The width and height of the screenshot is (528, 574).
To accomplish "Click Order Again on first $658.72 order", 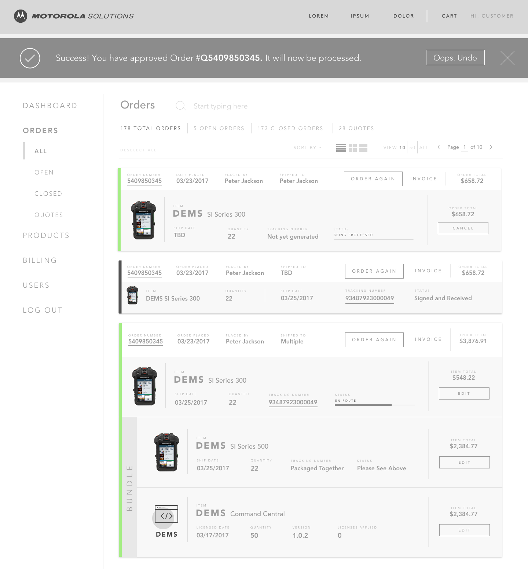I will 373,179.
